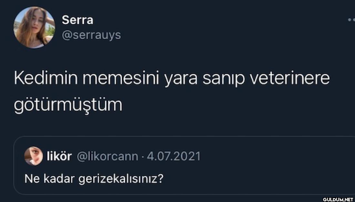Screen dimensions: 355x202
Task: Click the word "gerizekalısınız?" in quoted tweet
Action: [x=120, y=180]
